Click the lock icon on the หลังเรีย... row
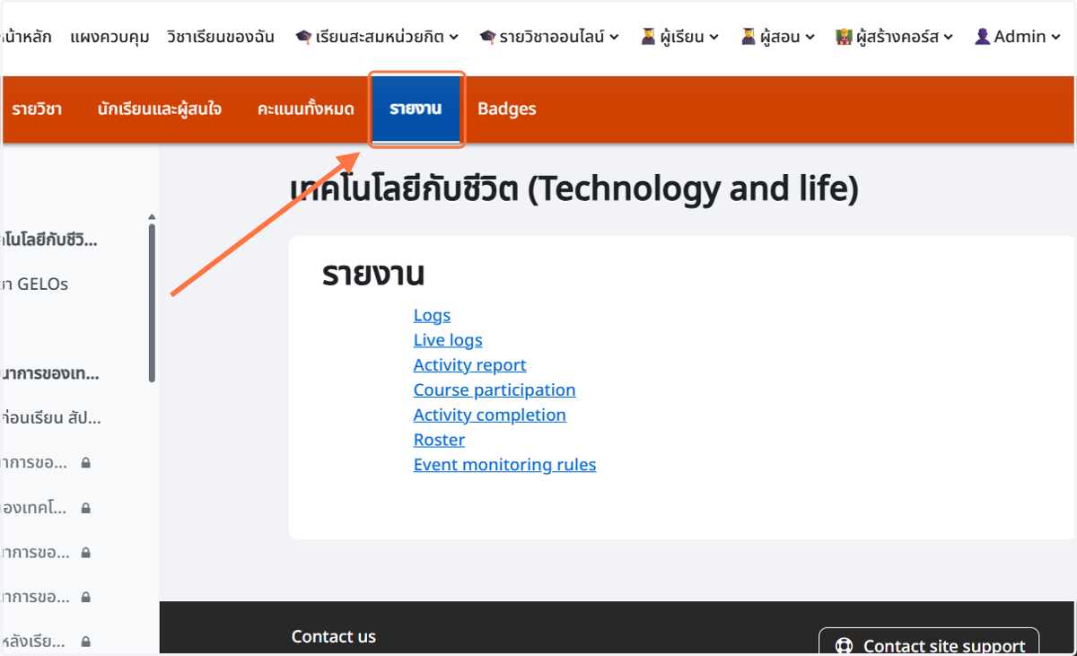 click(x=86, y=642)
